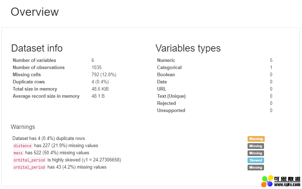302x189 pixels.
Task: Click the colorful watermark logo
Action: [x=267, y=181]
